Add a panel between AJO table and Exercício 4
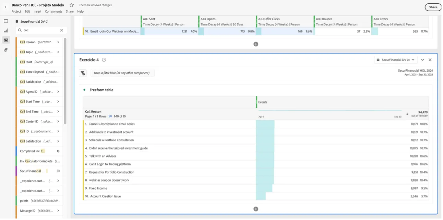 click(256, 44)
